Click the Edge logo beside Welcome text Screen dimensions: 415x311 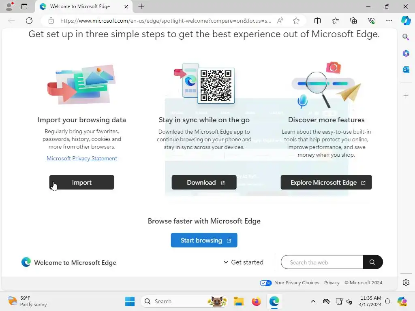tap(26, 262)
